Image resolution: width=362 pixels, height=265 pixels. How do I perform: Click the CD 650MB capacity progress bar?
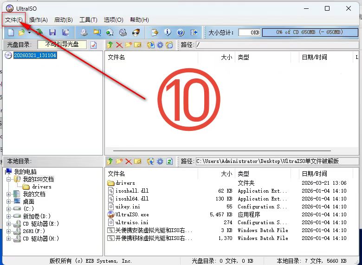[x=310, y=32]
